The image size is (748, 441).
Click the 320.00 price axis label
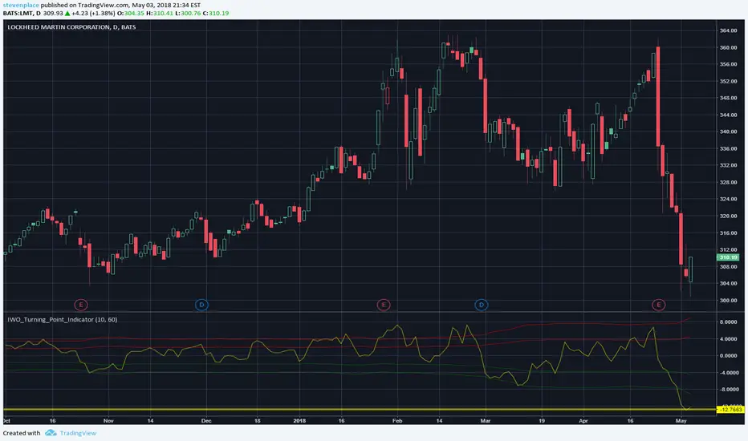click(728, 216)
